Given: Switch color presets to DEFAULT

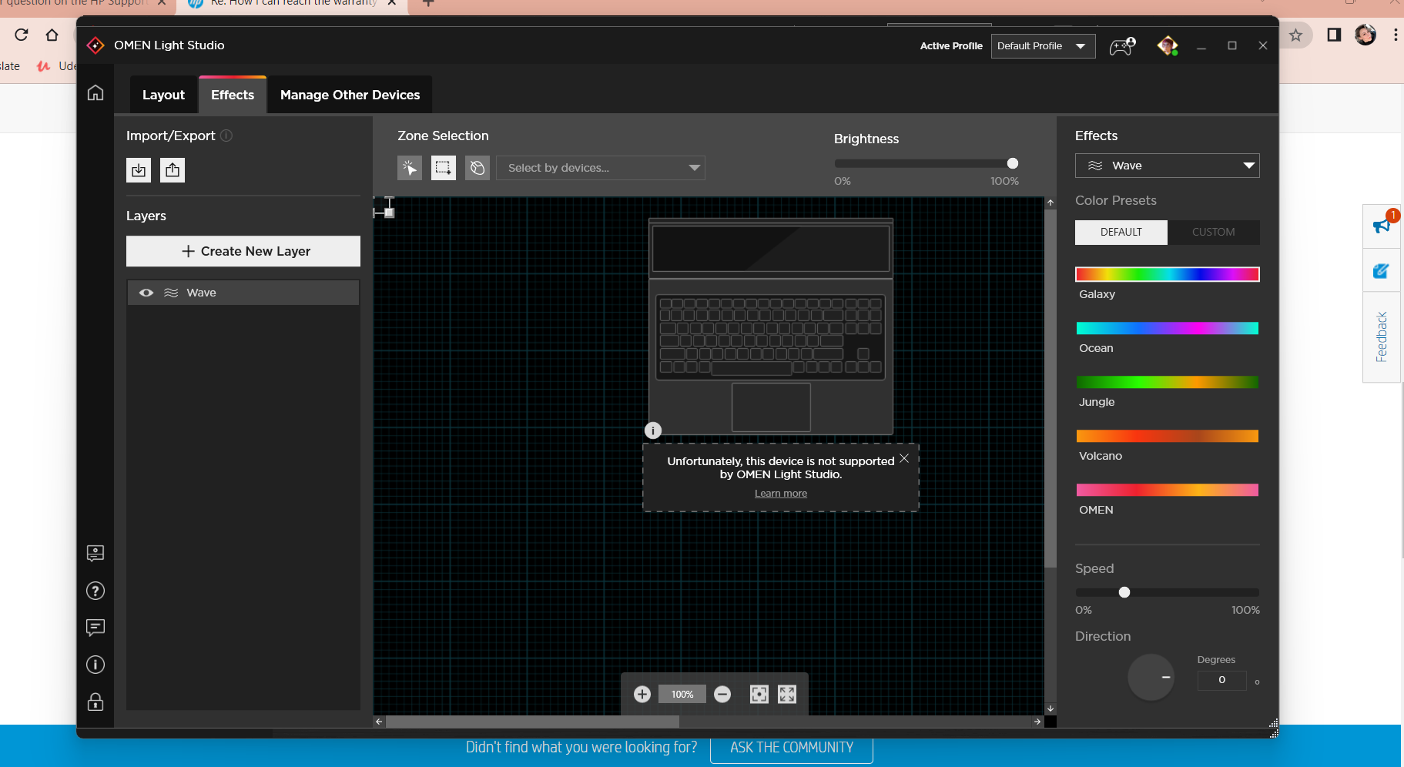Looking at the screenshot, I should 1121,232.
